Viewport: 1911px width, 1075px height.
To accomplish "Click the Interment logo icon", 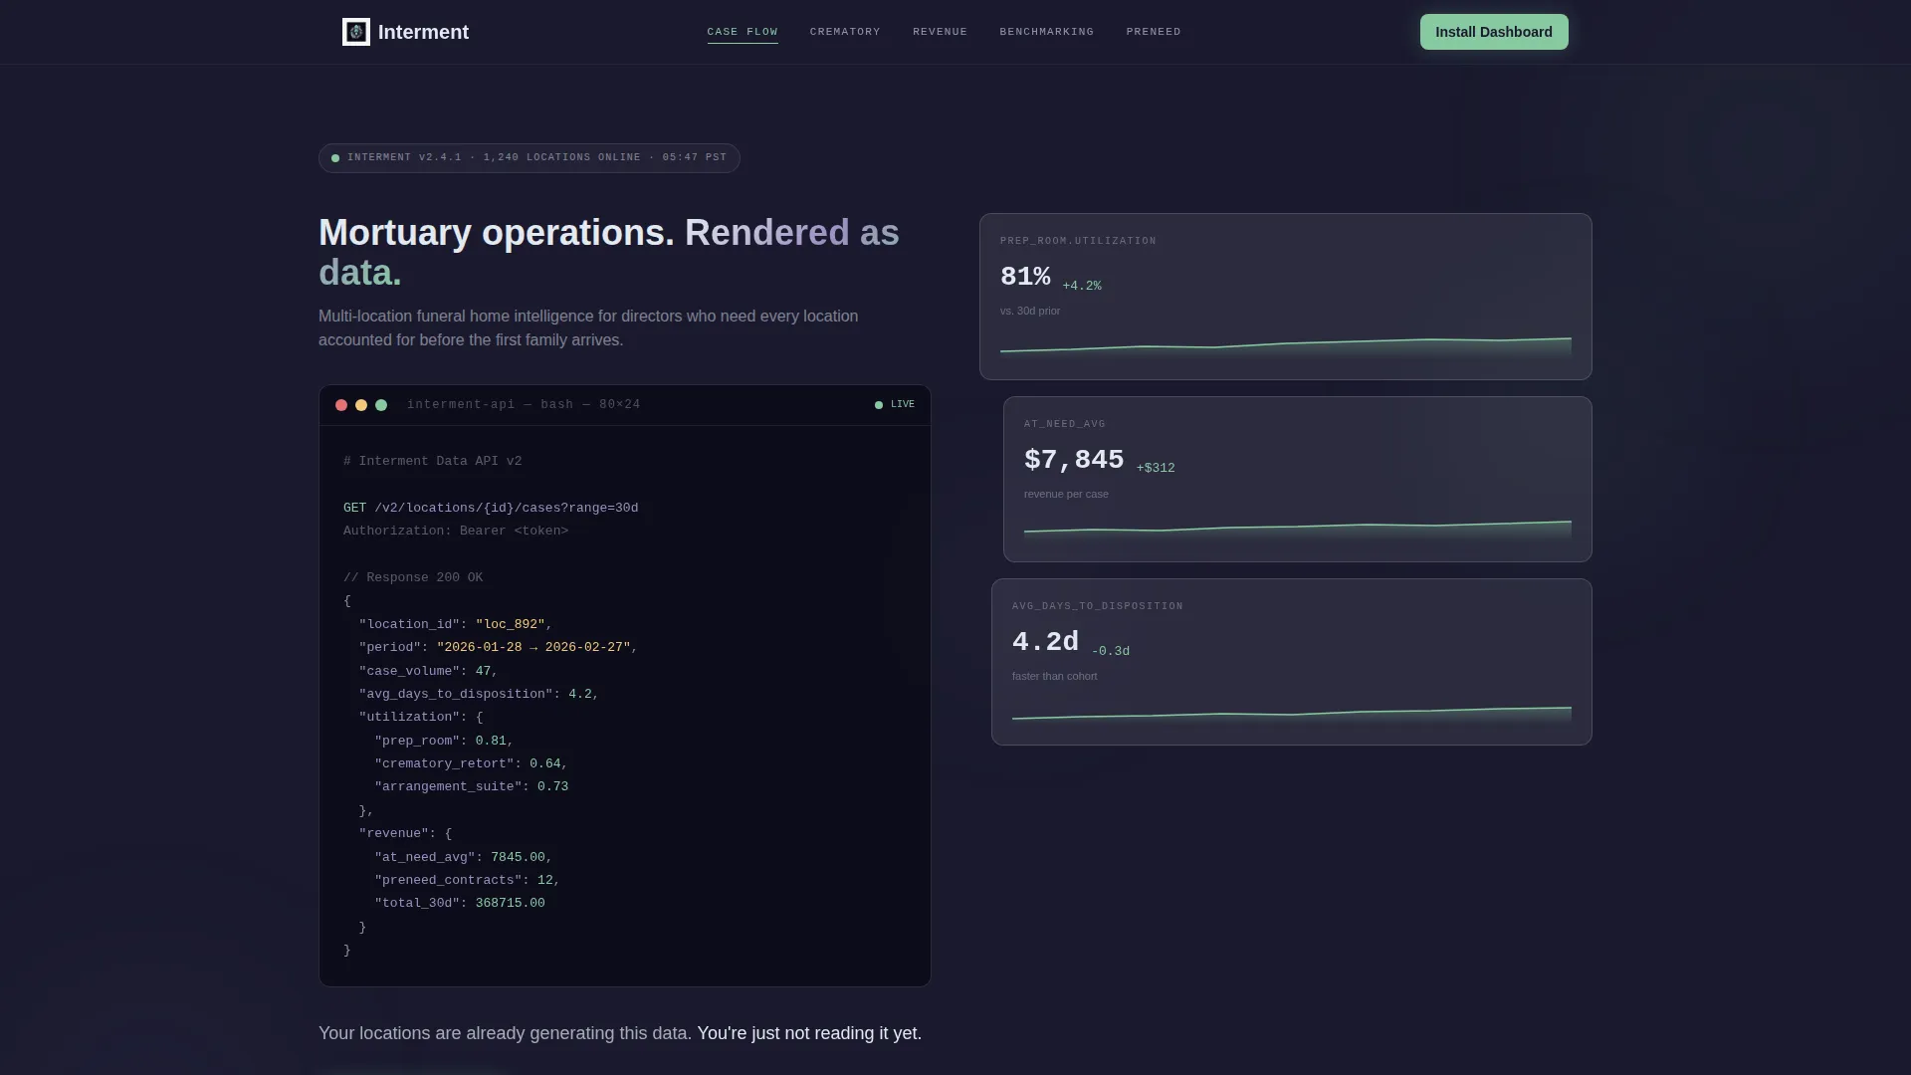I will (355, 32).
